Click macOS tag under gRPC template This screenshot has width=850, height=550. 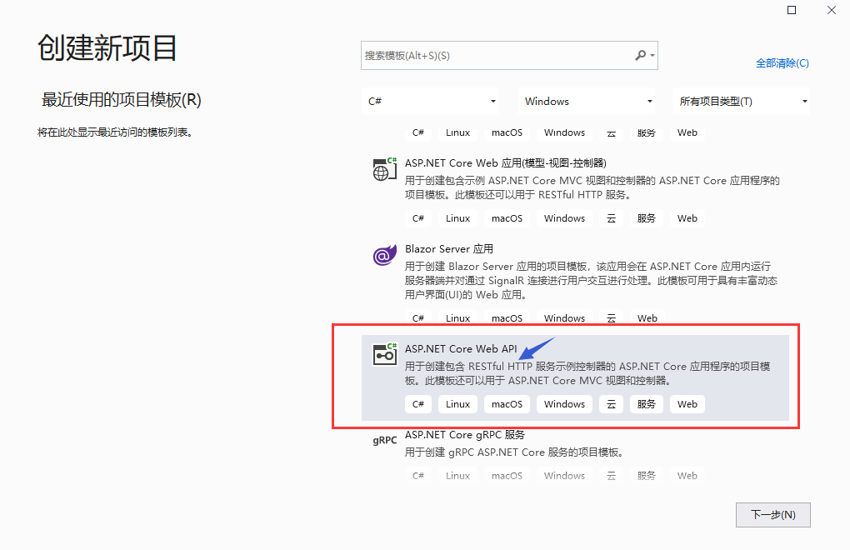pos(507,476)
